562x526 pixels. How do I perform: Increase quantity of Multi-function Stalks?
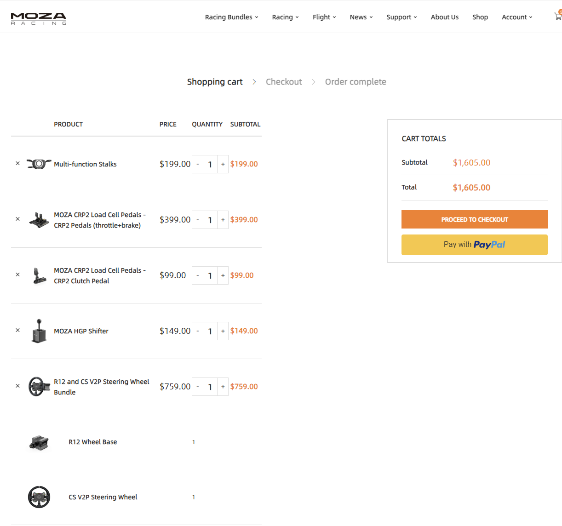pos(223,164)
